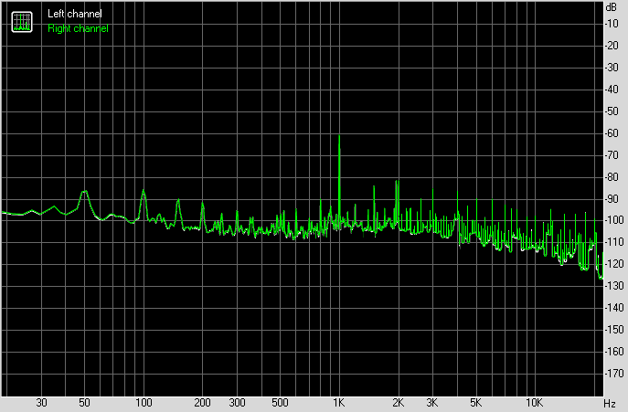Click the "Hz" axis unit label

pyautogui.click(x=610, y=403)
